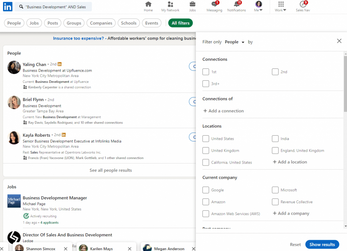Viewport: 347px width, 251px height.
Task: Check the 3rd+ connections box
Action: point(206,84)
